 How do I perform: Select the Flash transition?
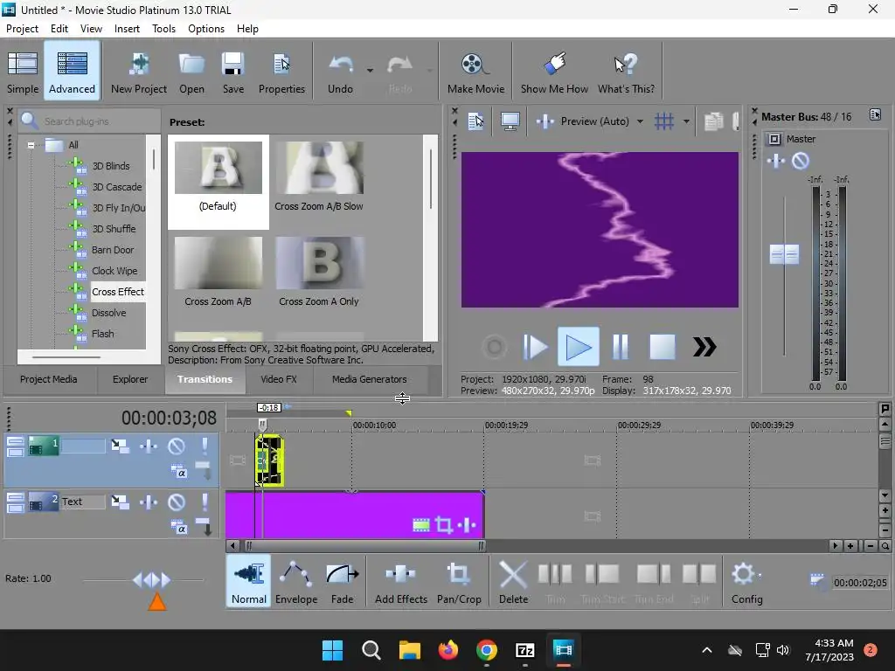(103, 334)
